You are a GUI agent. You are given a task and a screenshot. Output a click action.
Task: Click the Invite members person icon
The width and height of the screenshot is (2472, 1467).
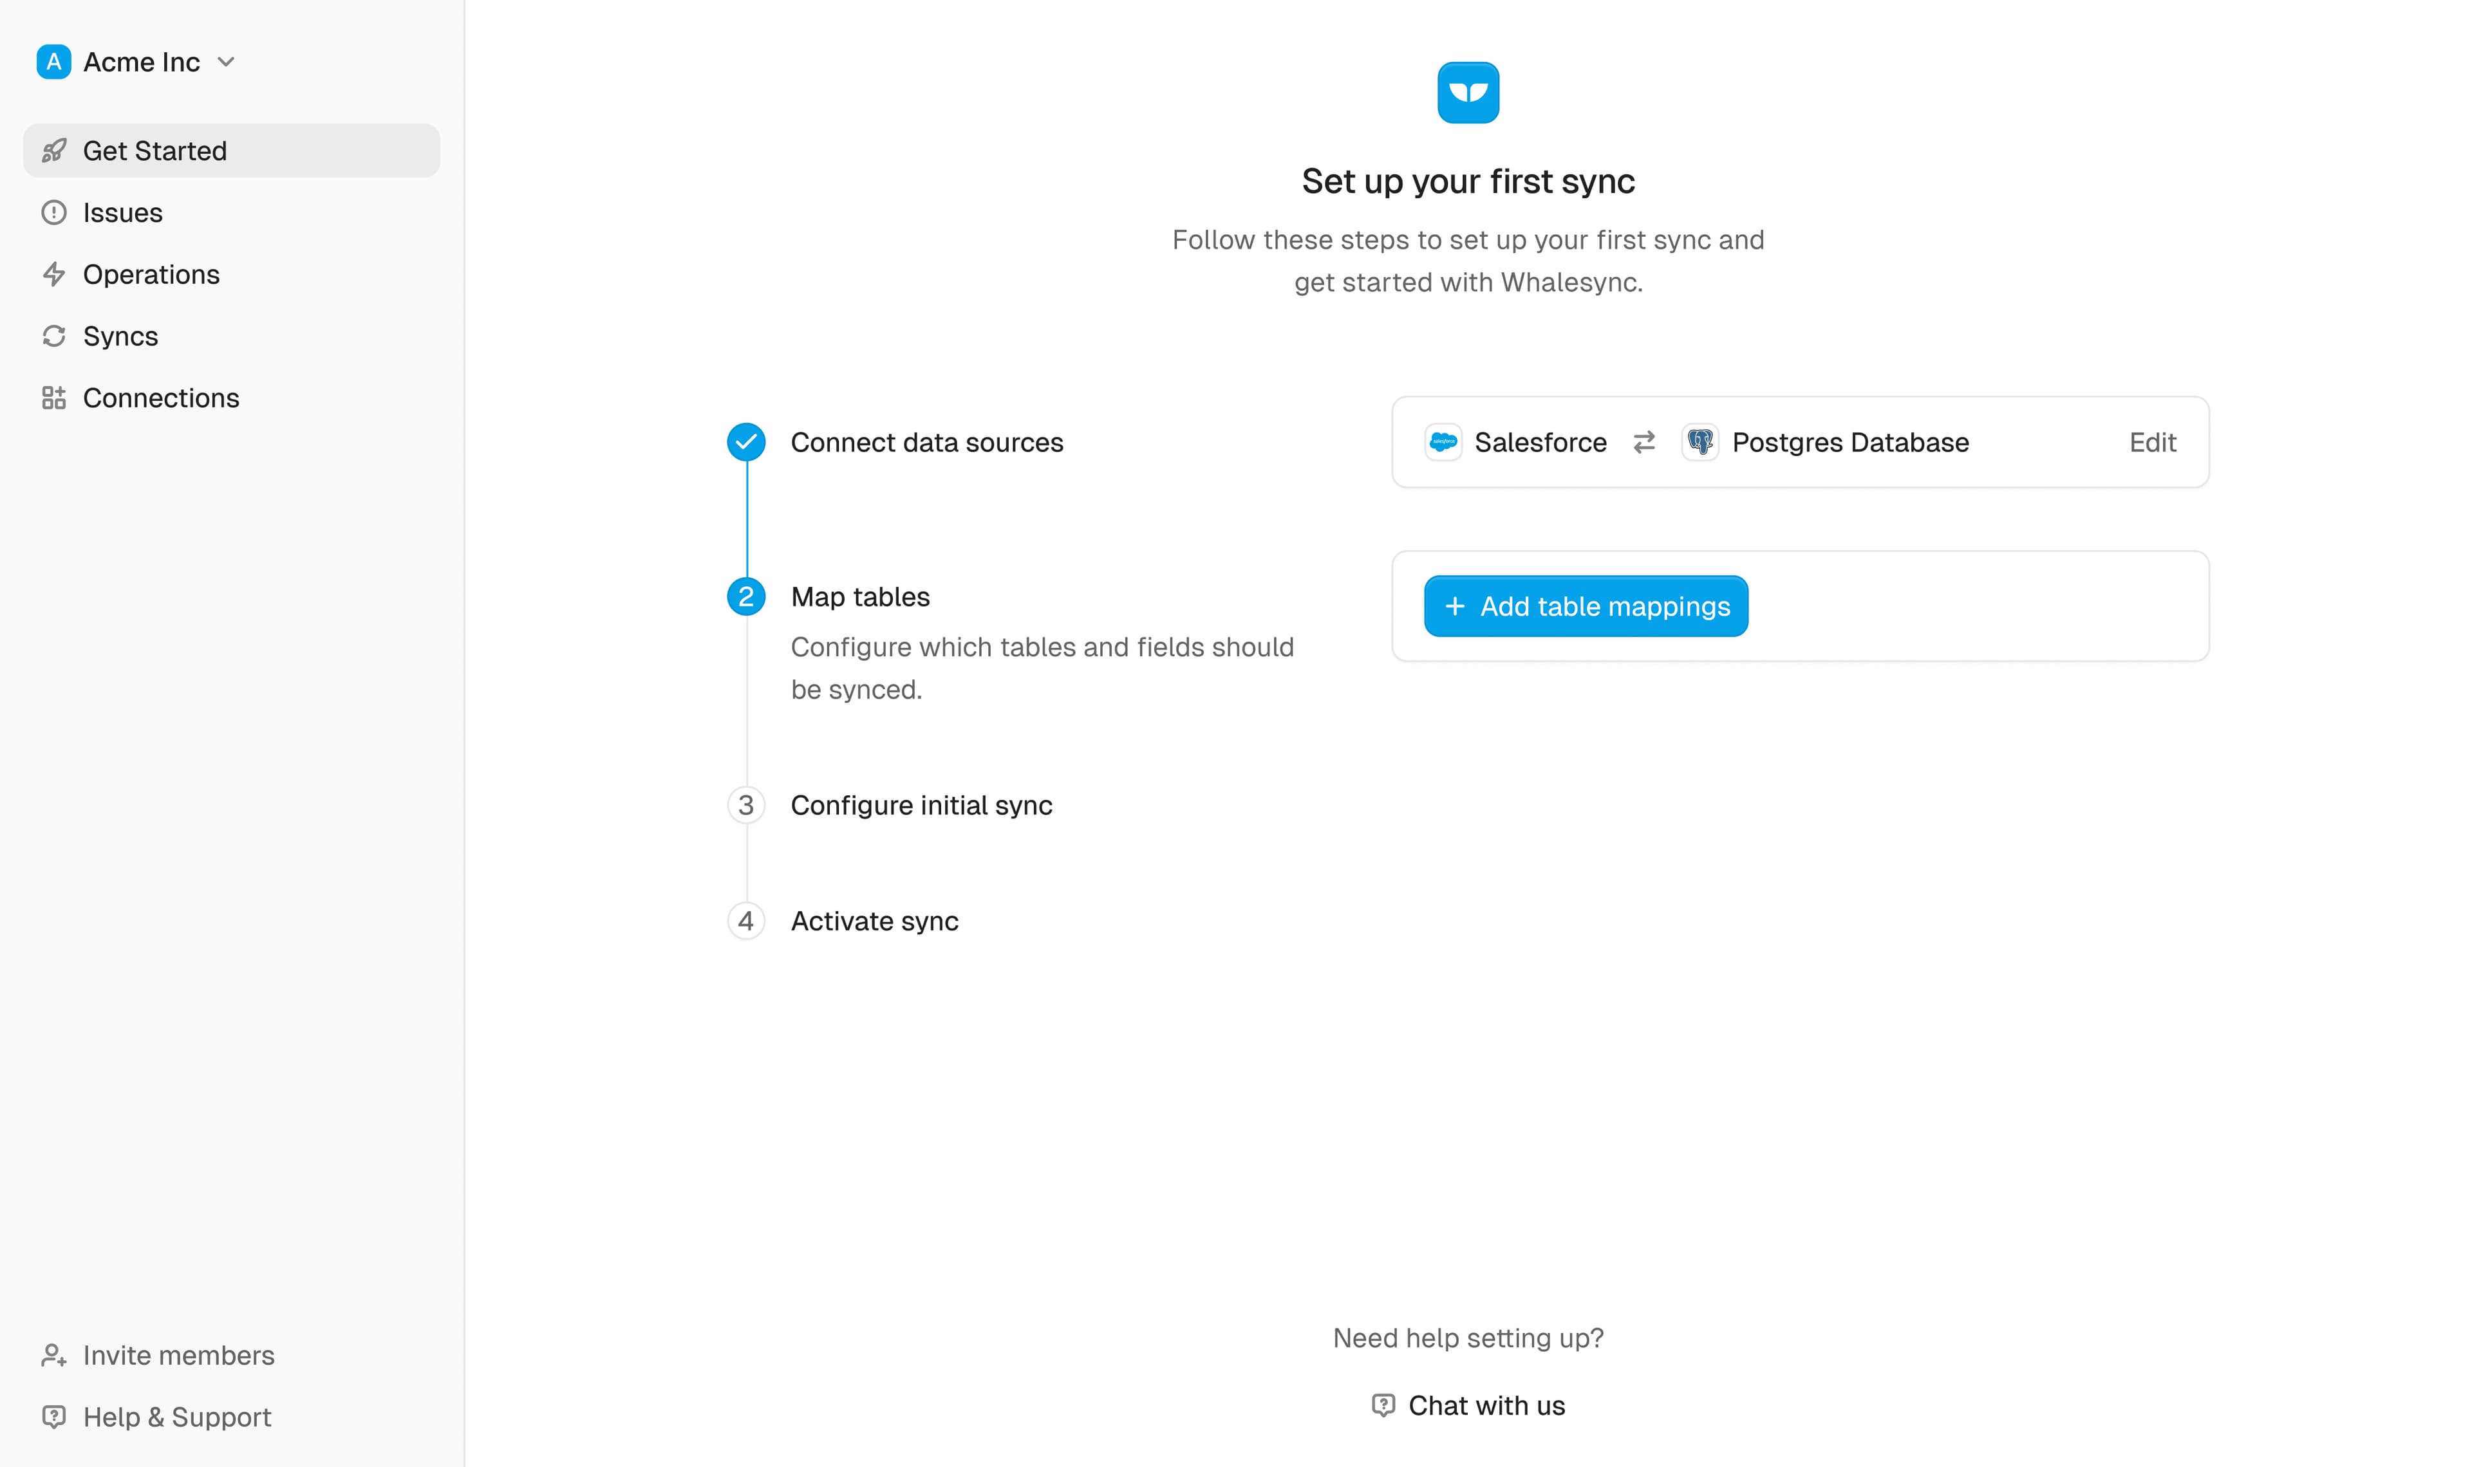(54, 1355)
